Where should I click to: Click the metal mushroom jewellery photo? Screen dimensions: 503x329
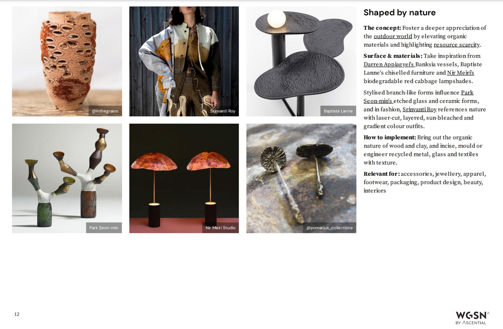click(301, 179)
